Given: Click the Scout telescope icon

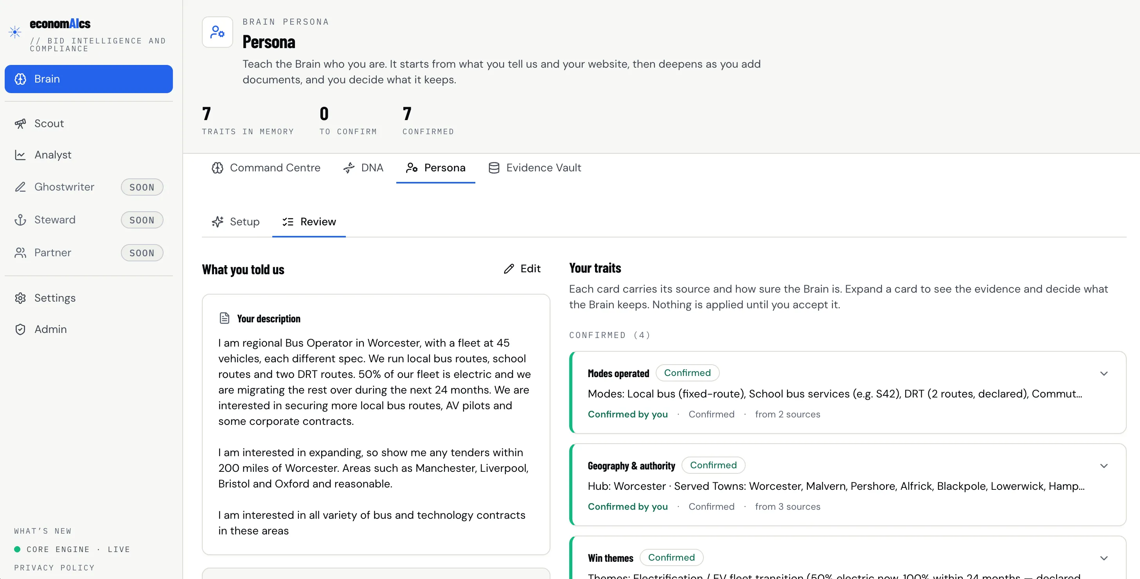Looking at the screenshot, I should tap(20, 124).
